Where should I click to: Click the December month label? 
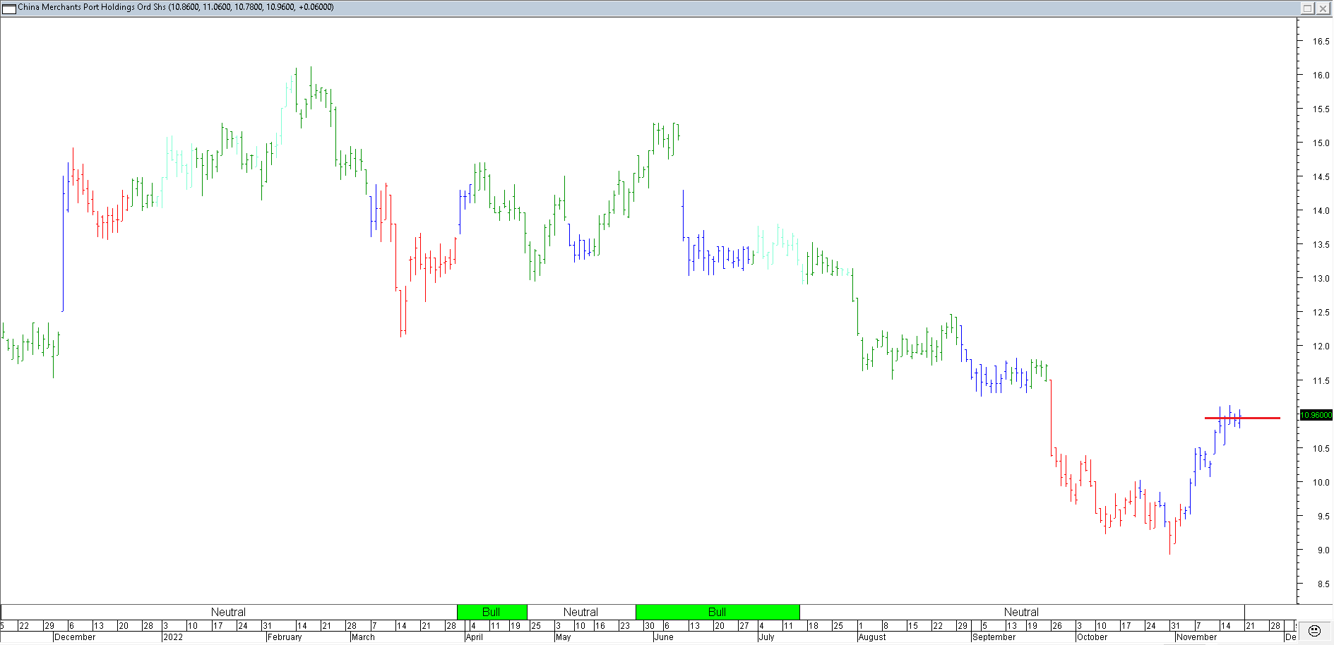(x=75, y=637)
